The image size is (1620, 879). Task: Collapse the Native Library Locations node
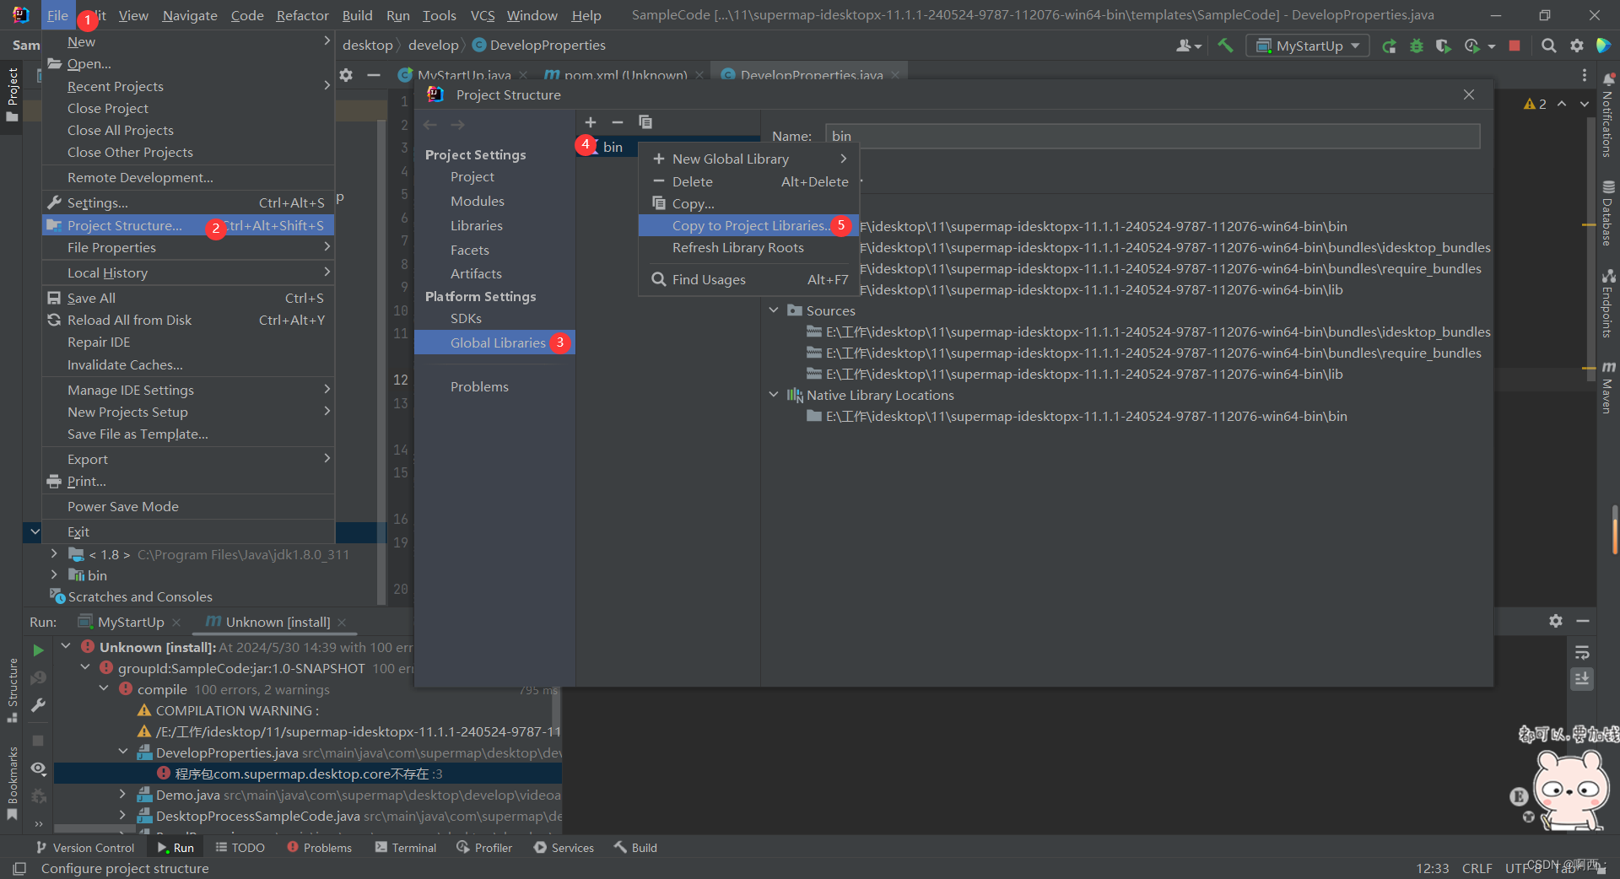(774, 395)
